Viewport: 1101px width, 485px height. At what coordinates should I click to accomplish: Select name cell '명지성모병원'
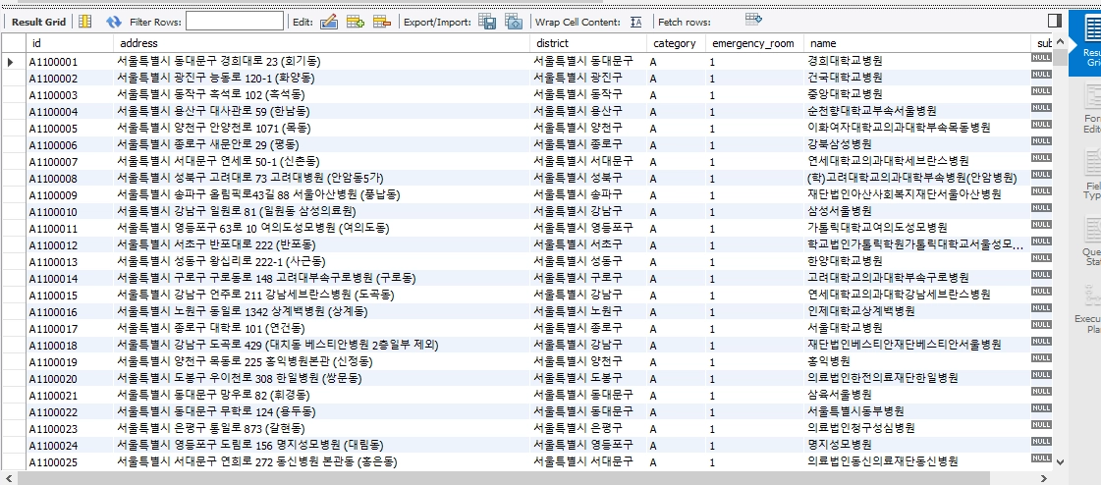pos(917,445)
